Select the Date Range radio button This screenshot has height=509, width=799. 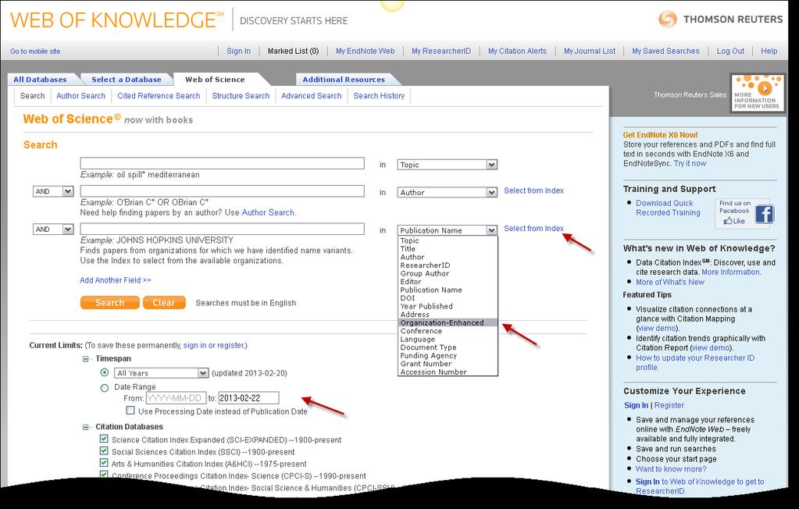point(105,388)
